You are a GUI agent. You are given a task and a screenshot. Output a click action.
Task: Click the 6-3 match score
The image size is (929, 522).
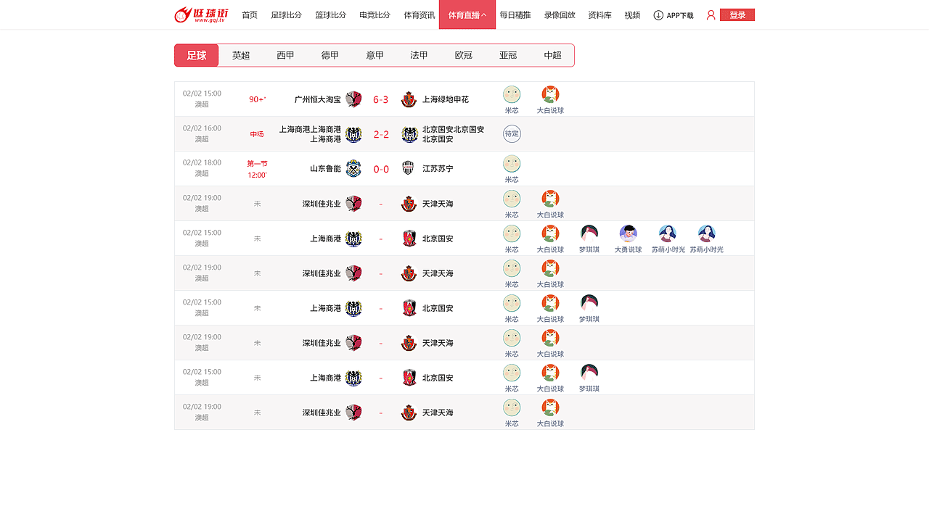tap(380, 99)
